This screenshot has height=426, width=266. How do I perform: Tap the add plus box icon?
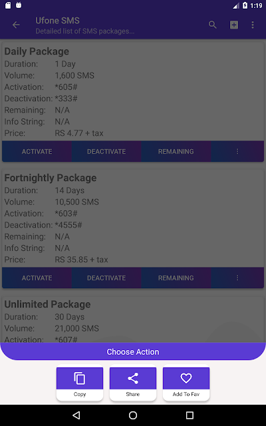pos(234,25)
